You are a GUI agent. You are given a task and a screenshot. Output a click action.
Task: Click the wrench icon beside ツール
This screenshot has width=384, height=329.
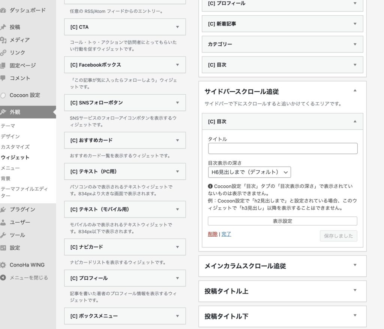click(x=3, y=235)
